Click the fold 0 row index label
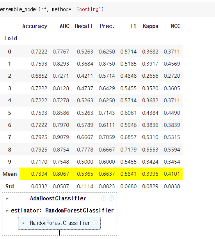Viewport: 215px width, 239px height. click(10, 52)
